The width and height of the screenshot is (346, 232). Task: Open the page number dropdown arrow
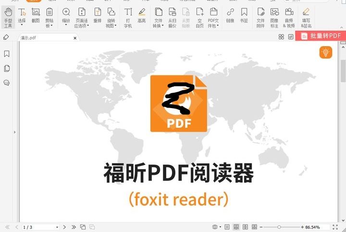pyautogui.click(x=57, y=227)
